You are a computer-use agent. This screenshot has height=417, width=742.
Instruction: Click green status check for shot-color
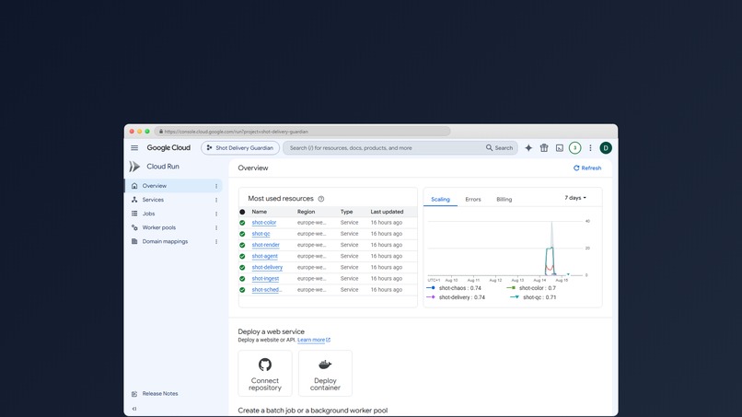(x=242, y=223)
